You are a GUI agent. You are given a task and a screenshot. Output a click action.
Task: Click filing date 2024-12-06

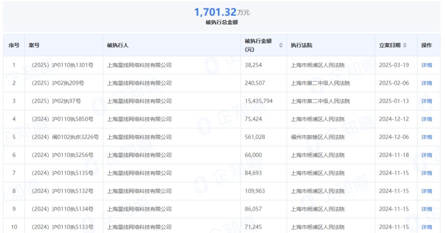coord(394,137)
